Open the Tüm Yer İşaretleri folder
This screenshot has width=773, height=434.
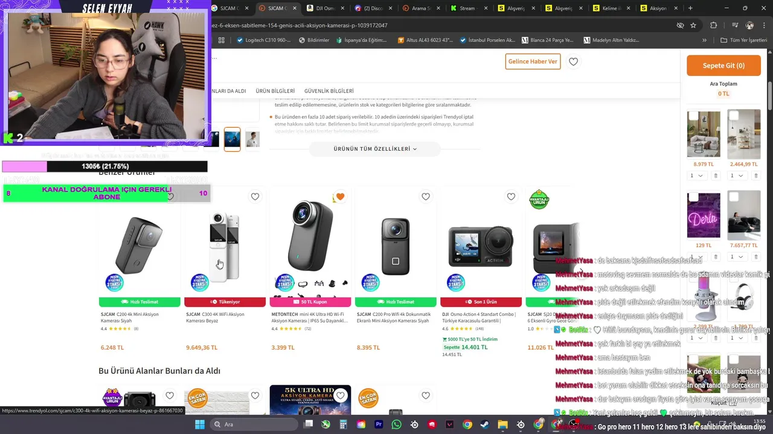pyautogui.click(x=744, y=40)
